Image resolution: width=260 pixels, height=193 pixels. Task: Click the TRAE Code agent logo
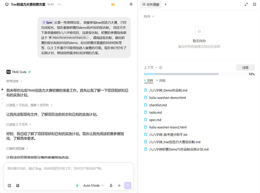(x=8, y=72)
